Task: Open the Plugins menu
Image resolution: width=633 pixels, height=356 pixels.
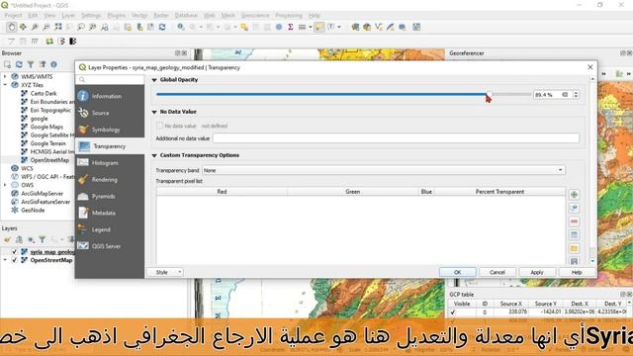Action: click(117, 16)
